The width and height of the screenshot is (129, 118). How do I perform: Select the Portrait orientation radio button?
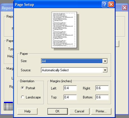[x=23, y=88]
